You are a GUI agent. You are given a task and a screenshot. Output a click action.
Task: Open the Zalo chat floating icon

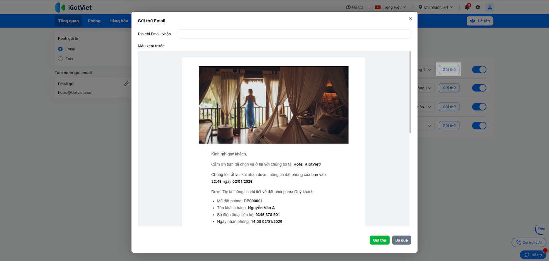click(x=540, y=229)
